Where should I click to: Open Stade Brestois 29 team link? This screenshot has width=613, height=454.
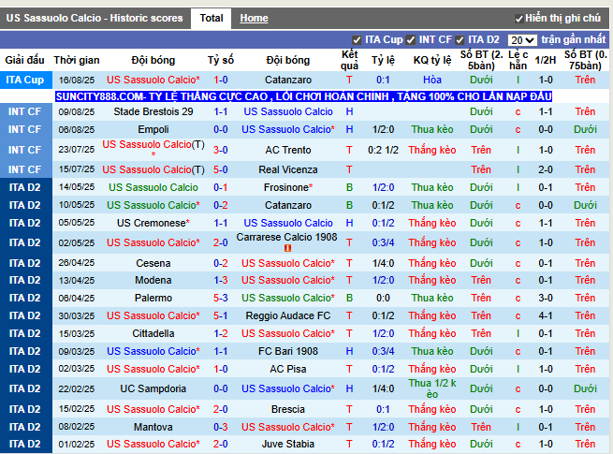153,111
